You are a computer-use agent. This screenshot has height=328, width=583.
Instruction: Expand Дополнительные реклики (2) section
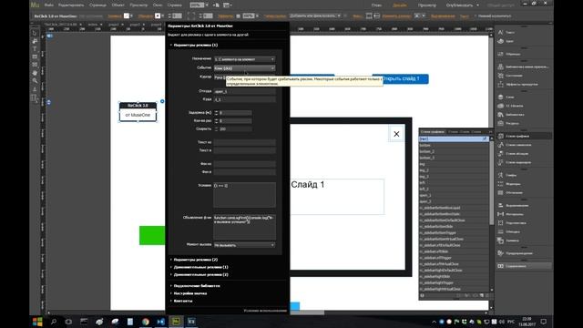(199, 274)
